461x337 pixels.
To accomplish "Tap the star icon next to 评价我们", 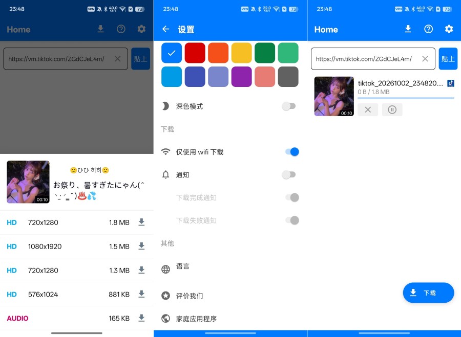I will pos(165,296).
